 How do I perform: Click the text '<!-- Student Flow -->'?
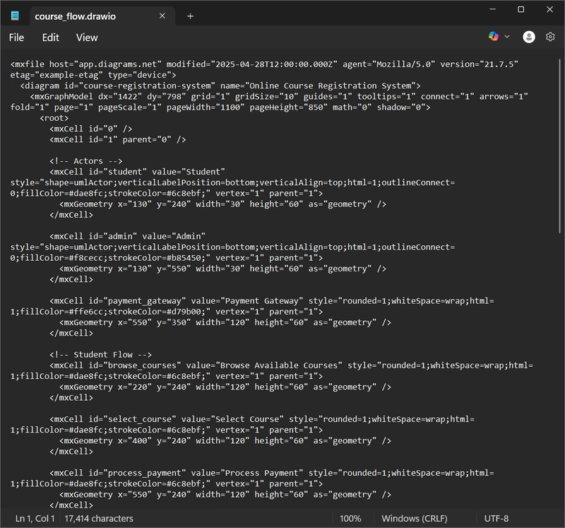pyautogui.click(x=100, y=355)
